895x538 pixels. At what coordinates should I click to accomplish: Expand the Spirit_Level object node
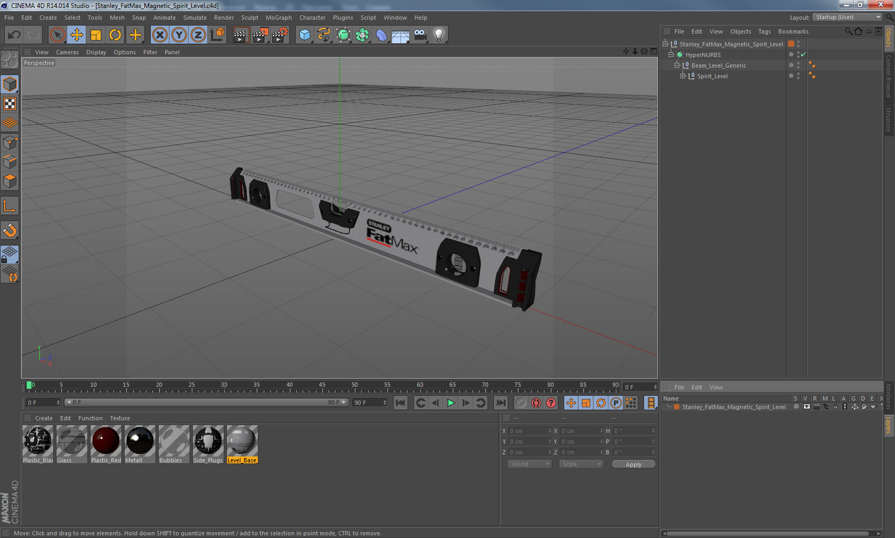683,76
